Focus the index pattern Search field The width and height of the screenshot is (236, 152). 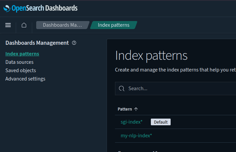pos(176,89)
